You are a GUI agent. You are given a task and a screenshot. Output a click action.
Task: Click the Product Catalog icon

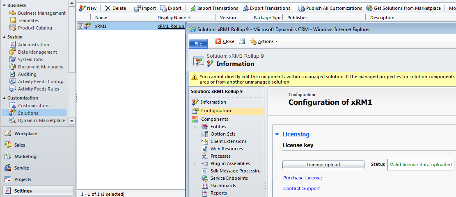(x=12, y=28)
